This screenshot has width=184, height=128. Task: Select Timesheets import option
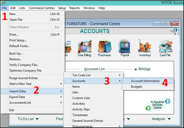(x=93, y=115)
